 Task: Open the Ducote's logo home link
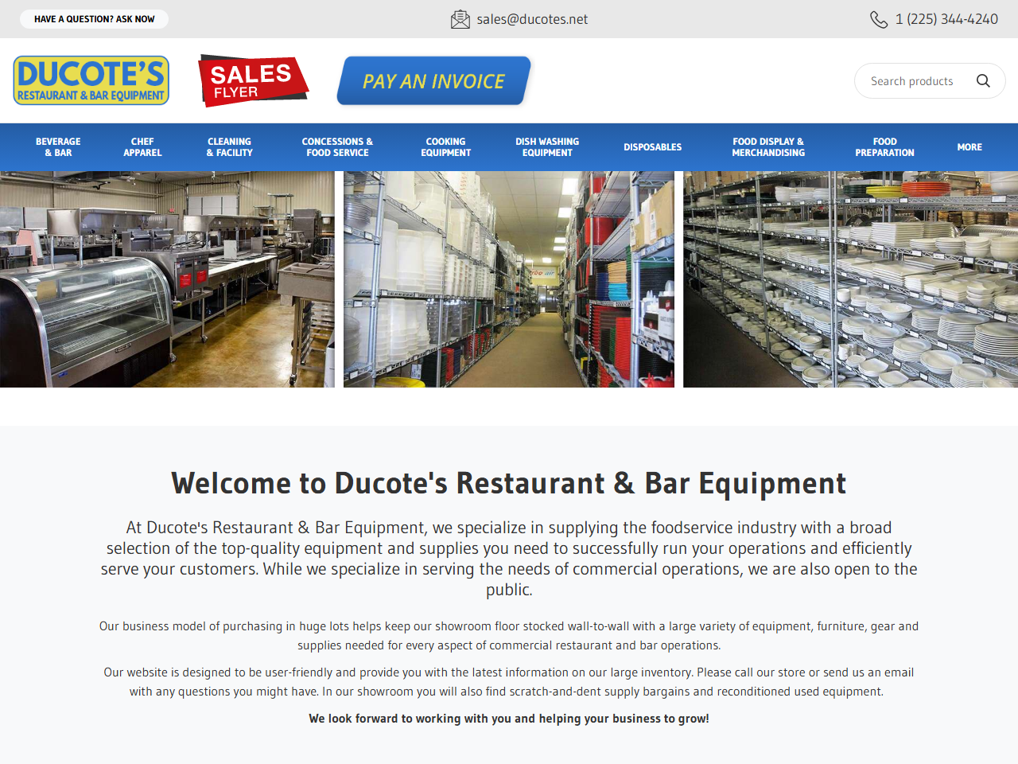pos(91,80)
